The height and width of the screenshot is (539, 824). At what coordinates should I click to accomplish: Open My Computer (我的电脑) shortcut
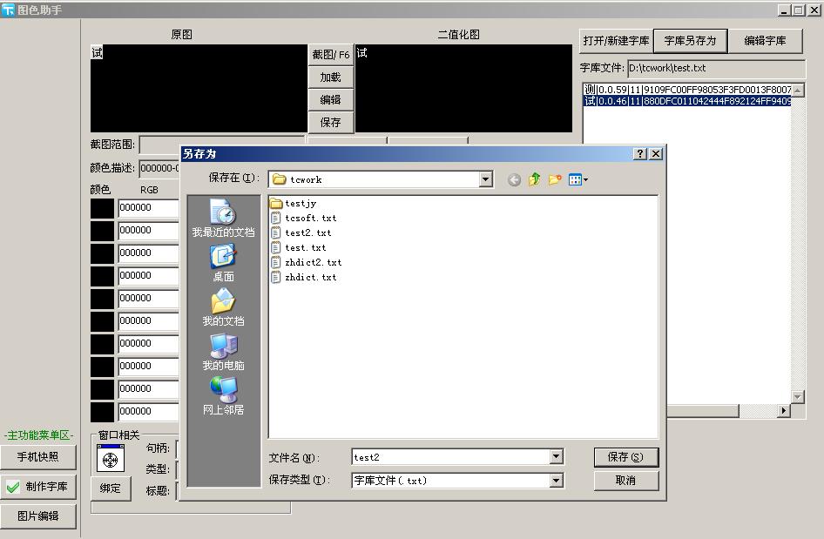pos(223,352)
